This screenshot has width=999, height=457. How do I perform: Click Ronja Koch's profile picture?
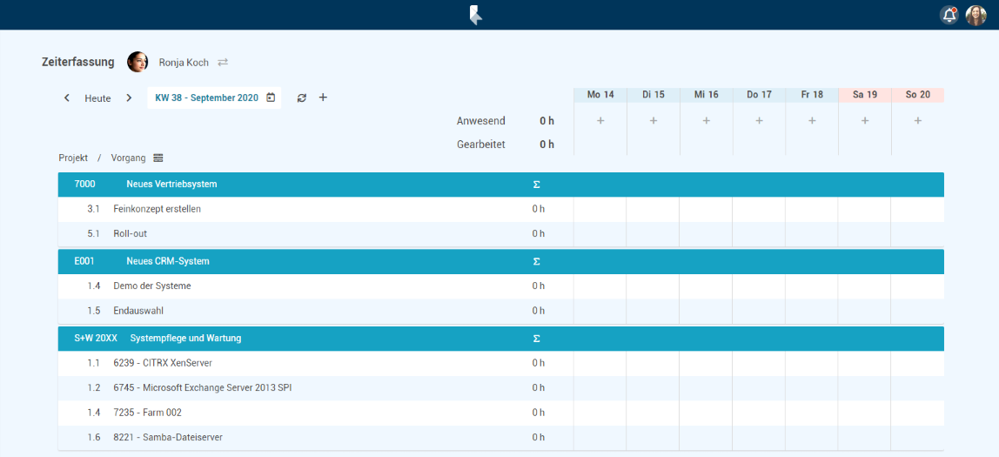(x=137, y=62)
